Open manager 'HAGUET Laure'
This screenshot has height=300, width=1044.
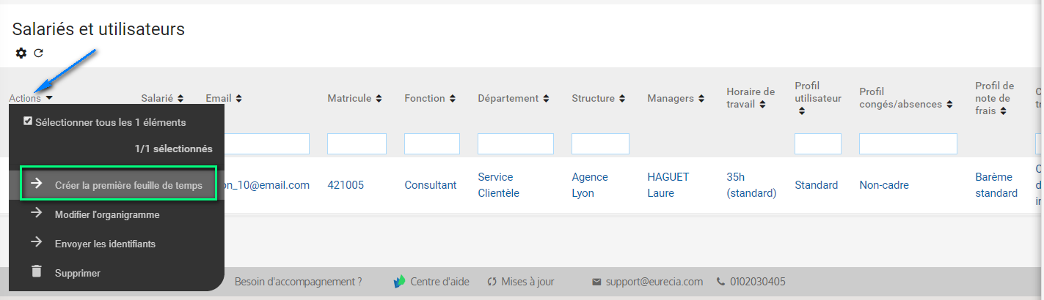[668, 185]
